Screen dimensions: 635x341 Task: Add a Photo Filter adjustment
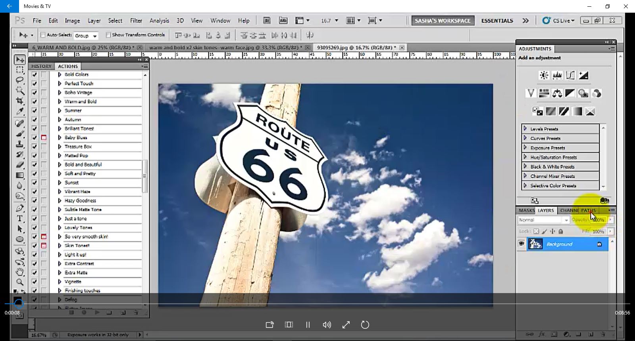[x=583, y=93]
